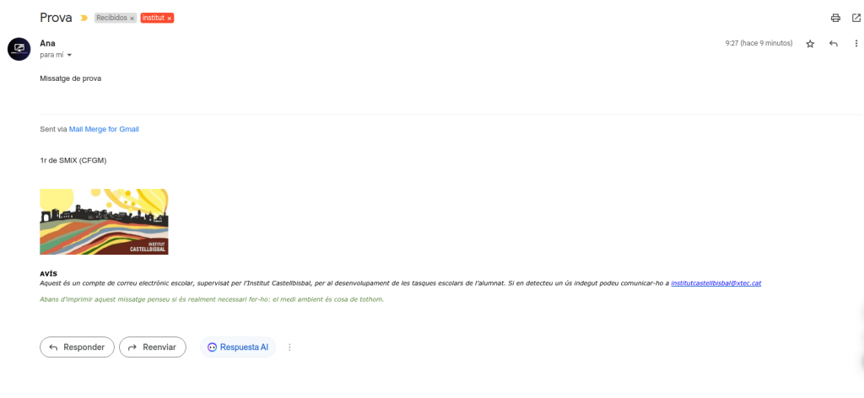Click the Reenviar button

coord(153,347)
